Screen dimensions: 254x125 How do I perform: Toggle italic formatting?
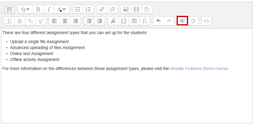48,9
